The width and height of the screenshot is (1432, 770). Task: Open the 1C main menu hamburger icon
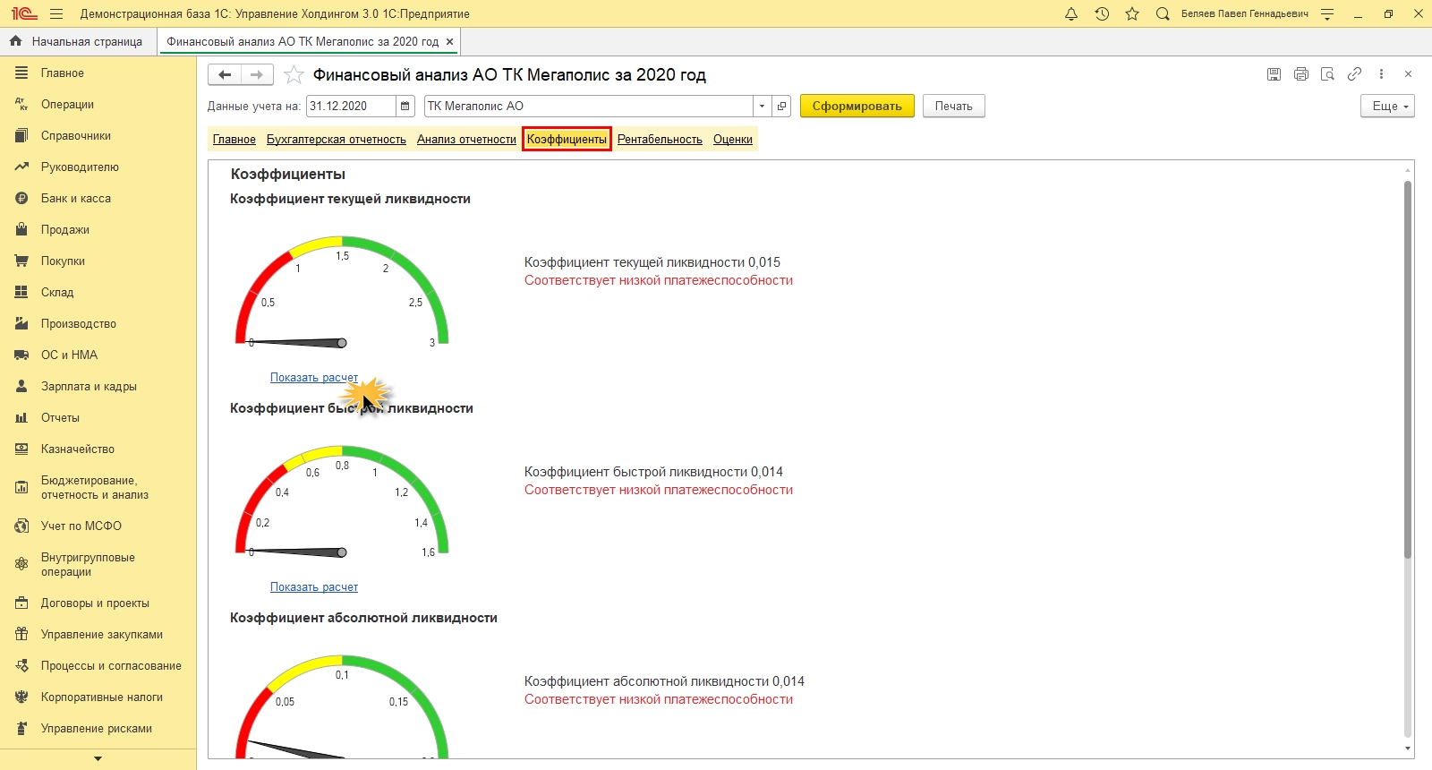point(56,13)
